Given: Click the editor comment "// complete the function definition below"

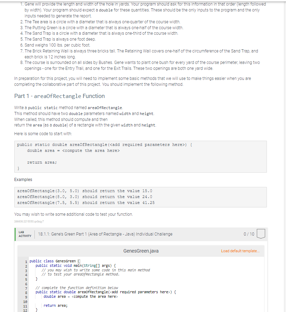Looking at the screenshot, I should click(x=76, y=288).
